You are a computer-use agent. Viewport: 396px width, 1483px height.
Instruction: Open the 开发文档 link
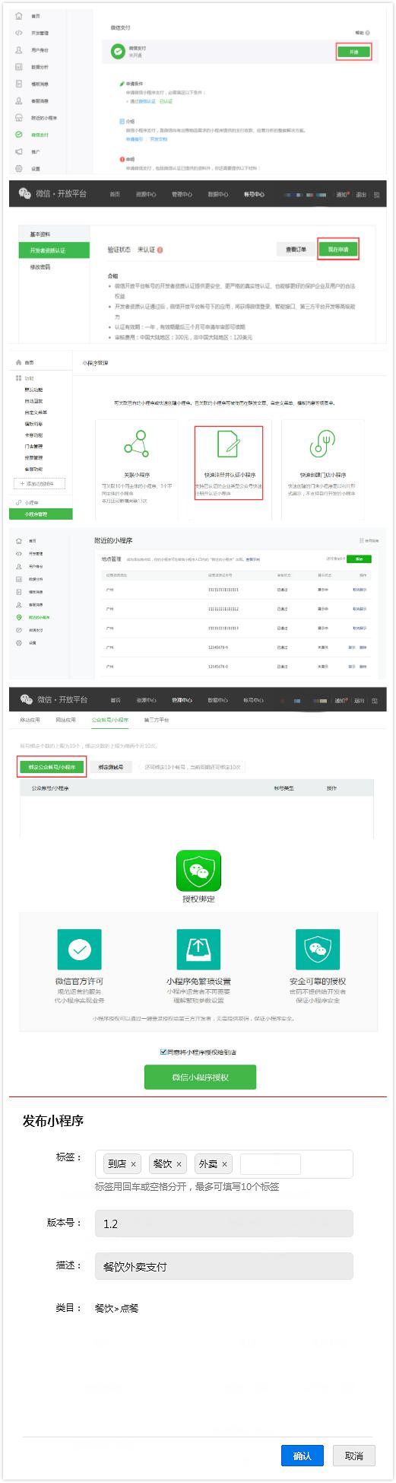pyautogui.click(x=158, y=139)
